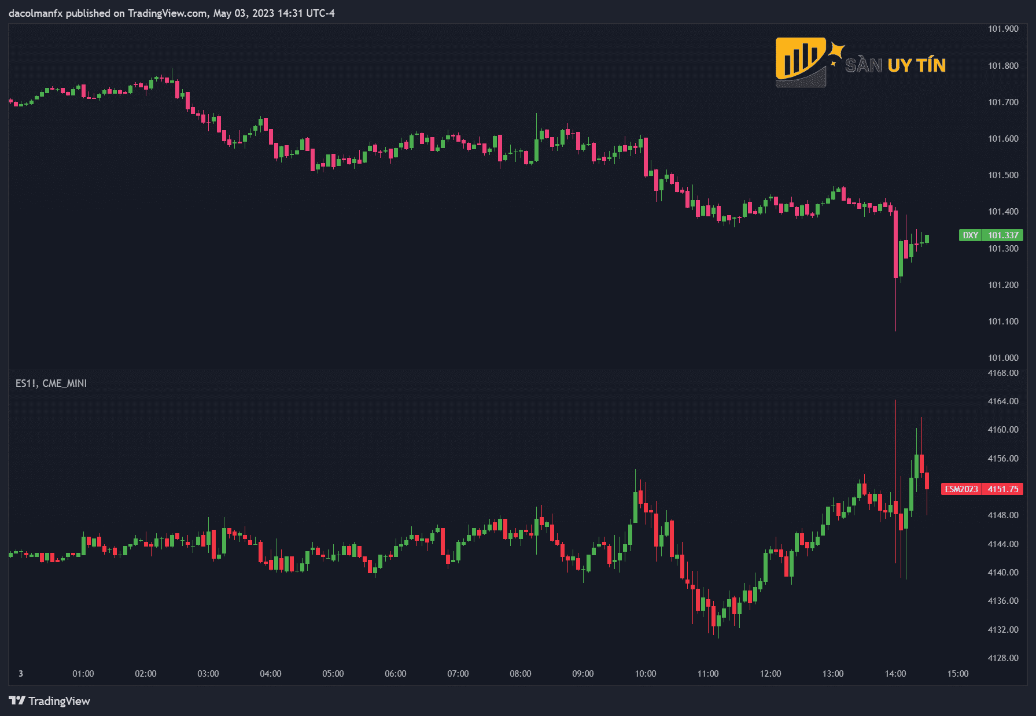Click the 10:00 time axis label
1036x716 pixels.
tap(646, 674)
